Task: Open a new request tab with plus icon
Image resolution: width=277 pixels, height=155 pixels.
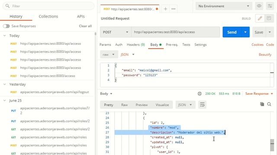Action: pyautogui.click(x=165, y=9)
